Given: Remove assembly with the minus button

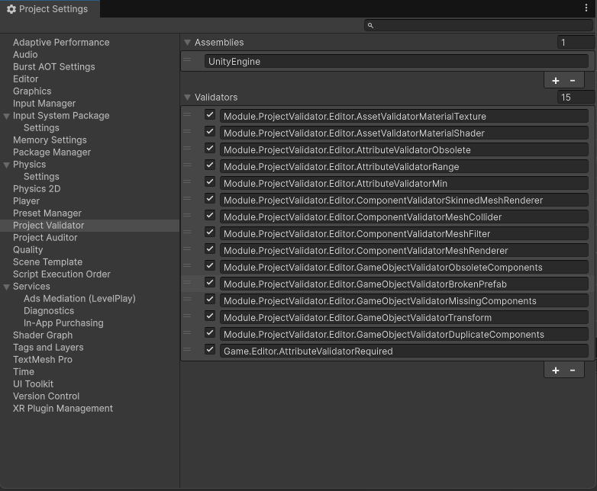Looking at the screenshot, I should tap(573, 81).
